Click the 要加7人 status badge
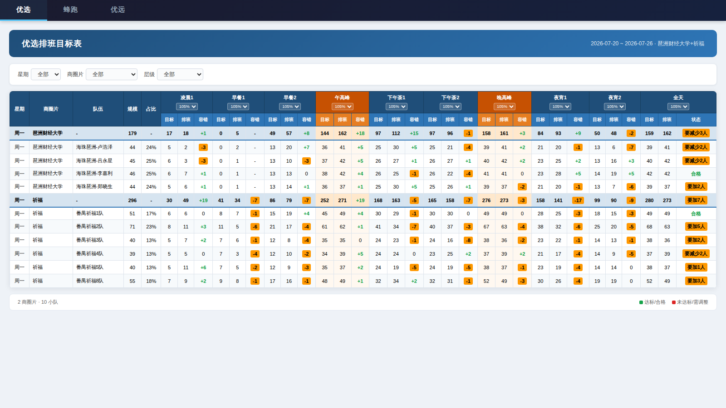 pyautogui.click(x=696, y=200)
